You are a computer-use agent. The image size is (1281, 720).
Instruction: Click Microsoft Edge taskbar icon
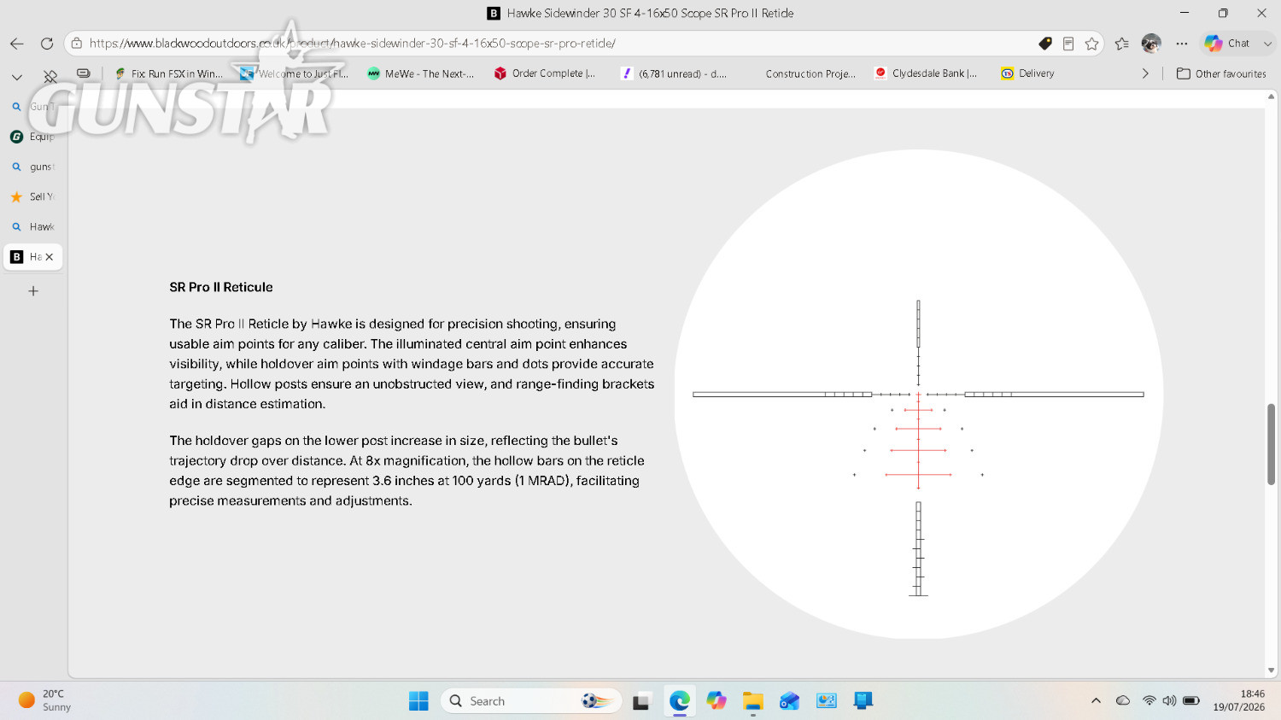coord(680,701)
